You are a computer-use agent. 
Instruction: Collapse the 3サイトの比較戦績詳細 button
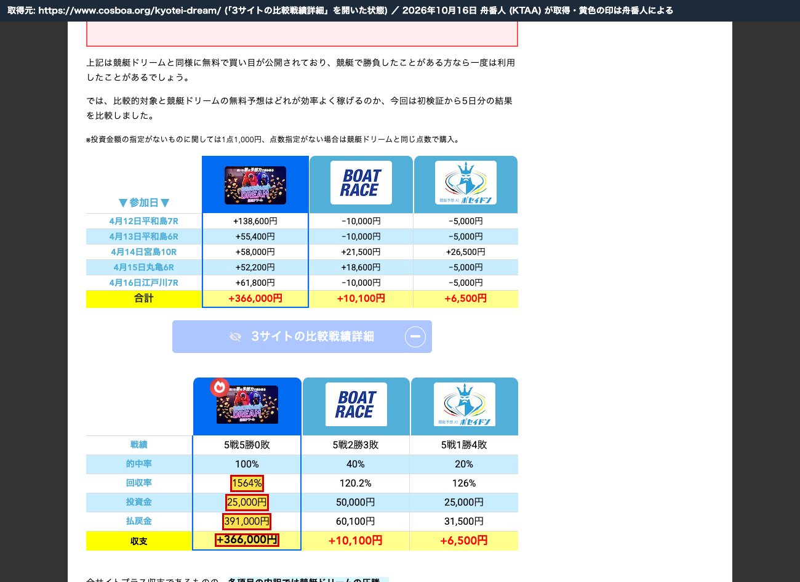coord(302,336)
